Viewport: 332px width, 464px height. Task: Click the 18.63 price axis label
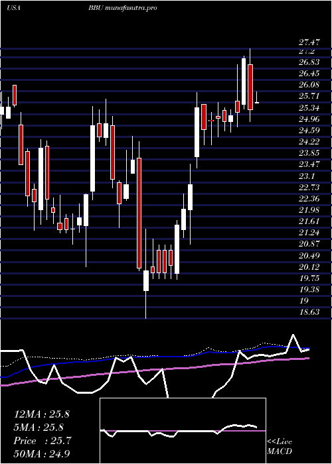coord(309,312)
